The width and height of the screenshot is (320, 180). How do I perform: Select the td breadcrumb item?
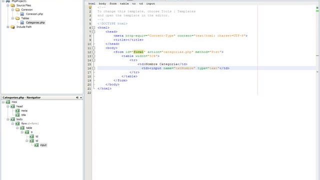pyautogui.click(x=141, y=3)
